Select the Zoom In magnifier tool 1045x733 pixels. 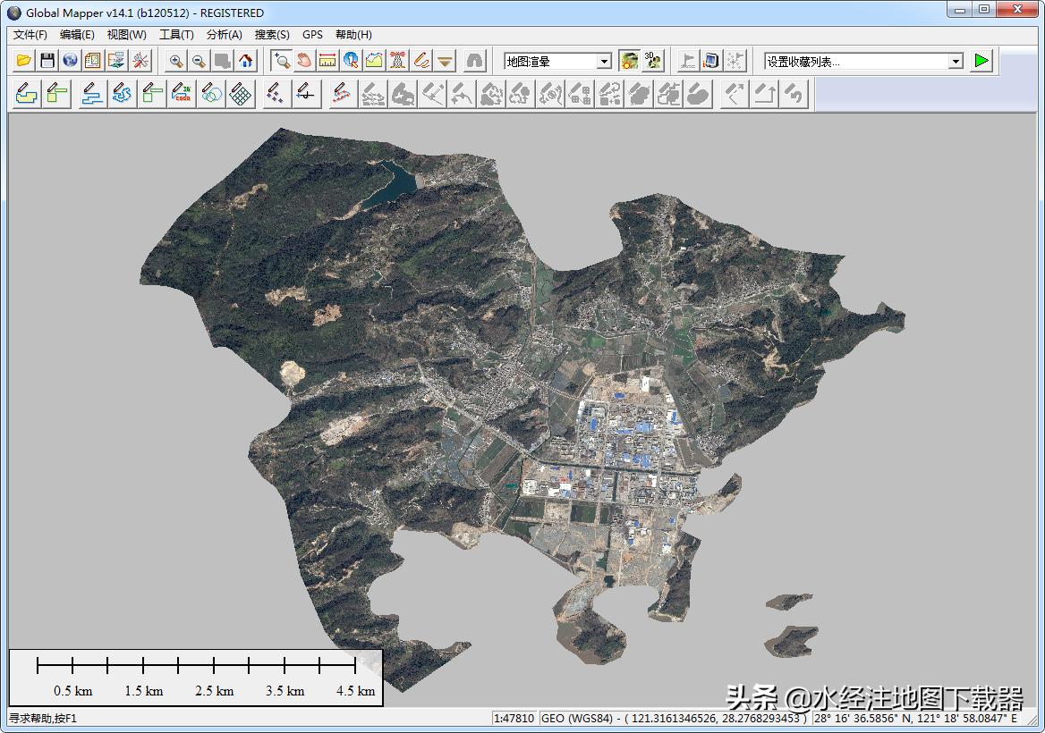(176, 61)
